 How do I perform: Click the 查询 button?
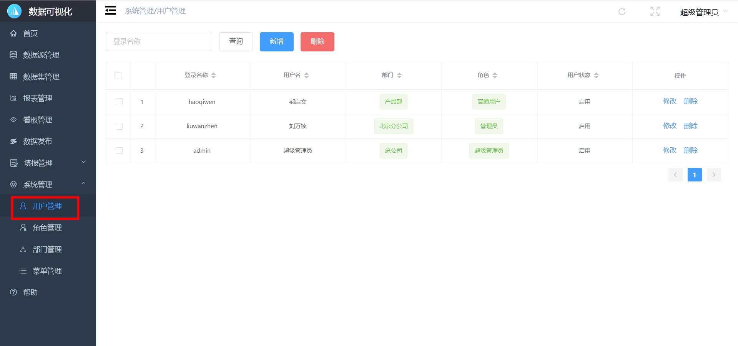(236, 41)
